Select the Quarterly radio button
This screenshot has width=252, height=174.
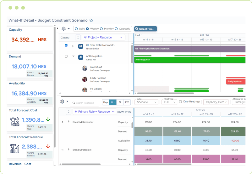tap(116, 29)
